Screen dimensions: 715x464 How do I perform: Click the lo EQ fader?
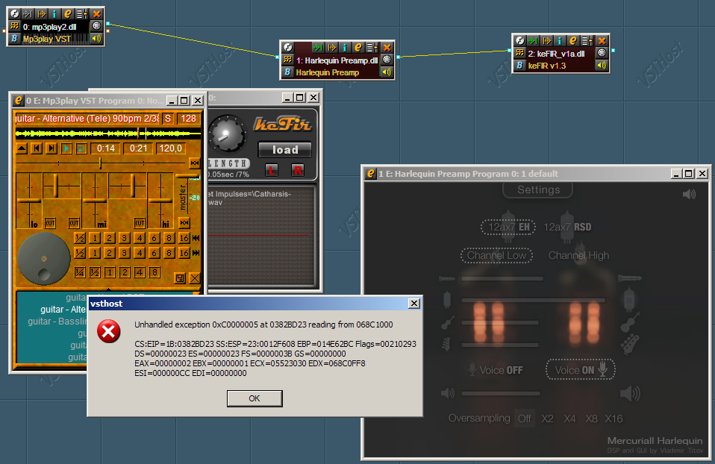pyautogui.click(x=29, y=200)
